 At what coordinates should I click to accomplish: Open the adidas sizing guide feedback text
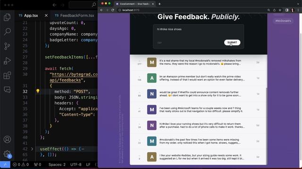point(201,157)
